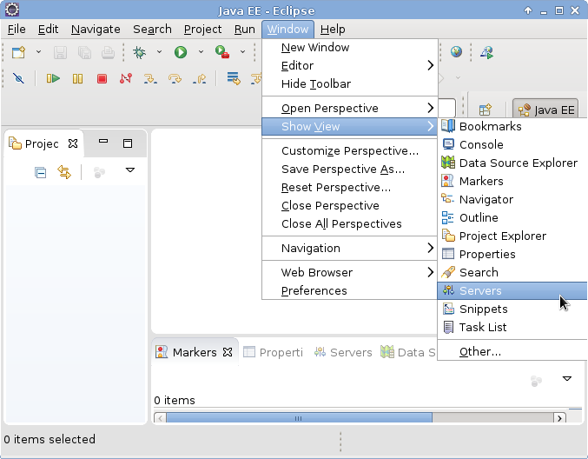Show the Markers view from submenu
The image size is (588, 459).
512,182
